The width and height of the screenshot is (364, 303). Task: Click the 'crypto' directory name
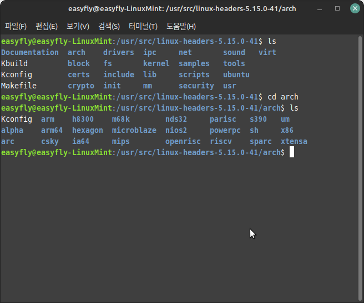click(81, 86)
